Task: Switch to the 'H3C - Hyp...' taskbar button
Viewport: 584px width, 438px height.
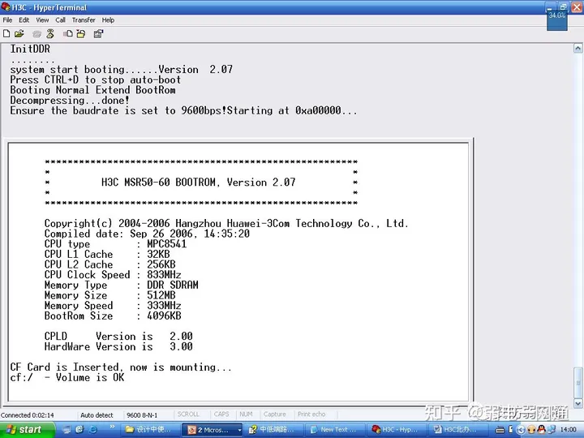Action: click(x=397, y=430)
